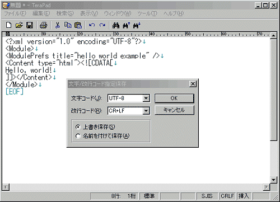The width and height of the screenshot is (280, 202).
Task: Open the 文字コード dropdown arrow
Action: 146,98
